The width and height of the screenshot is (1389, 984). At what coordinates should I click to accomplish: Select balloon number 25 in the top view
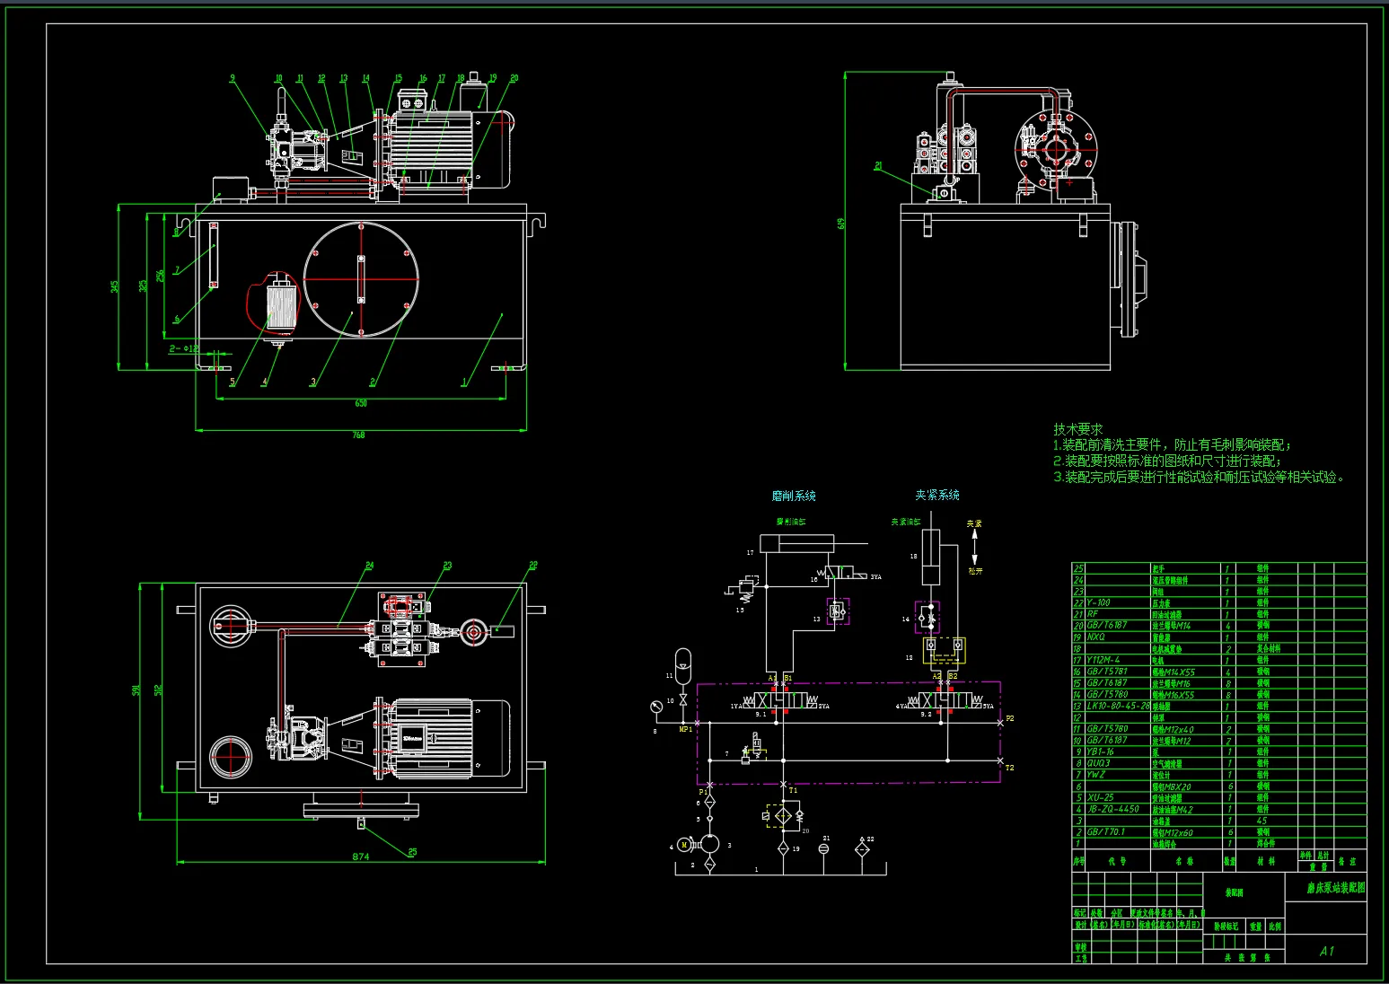(412, 852)
